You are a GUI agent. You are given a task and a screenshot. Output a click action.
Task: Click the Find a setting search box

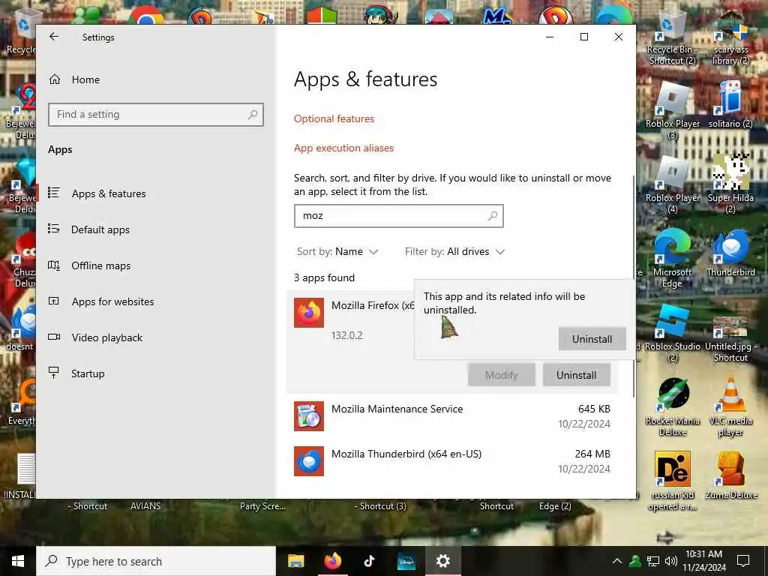[x=156, y=115]
